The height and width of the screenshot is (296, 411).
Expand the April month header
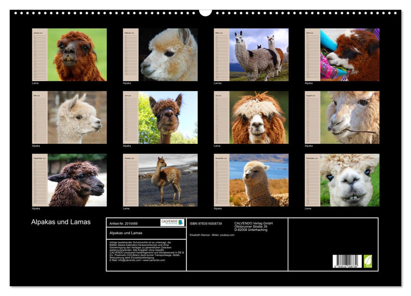(x=309, y=32)
